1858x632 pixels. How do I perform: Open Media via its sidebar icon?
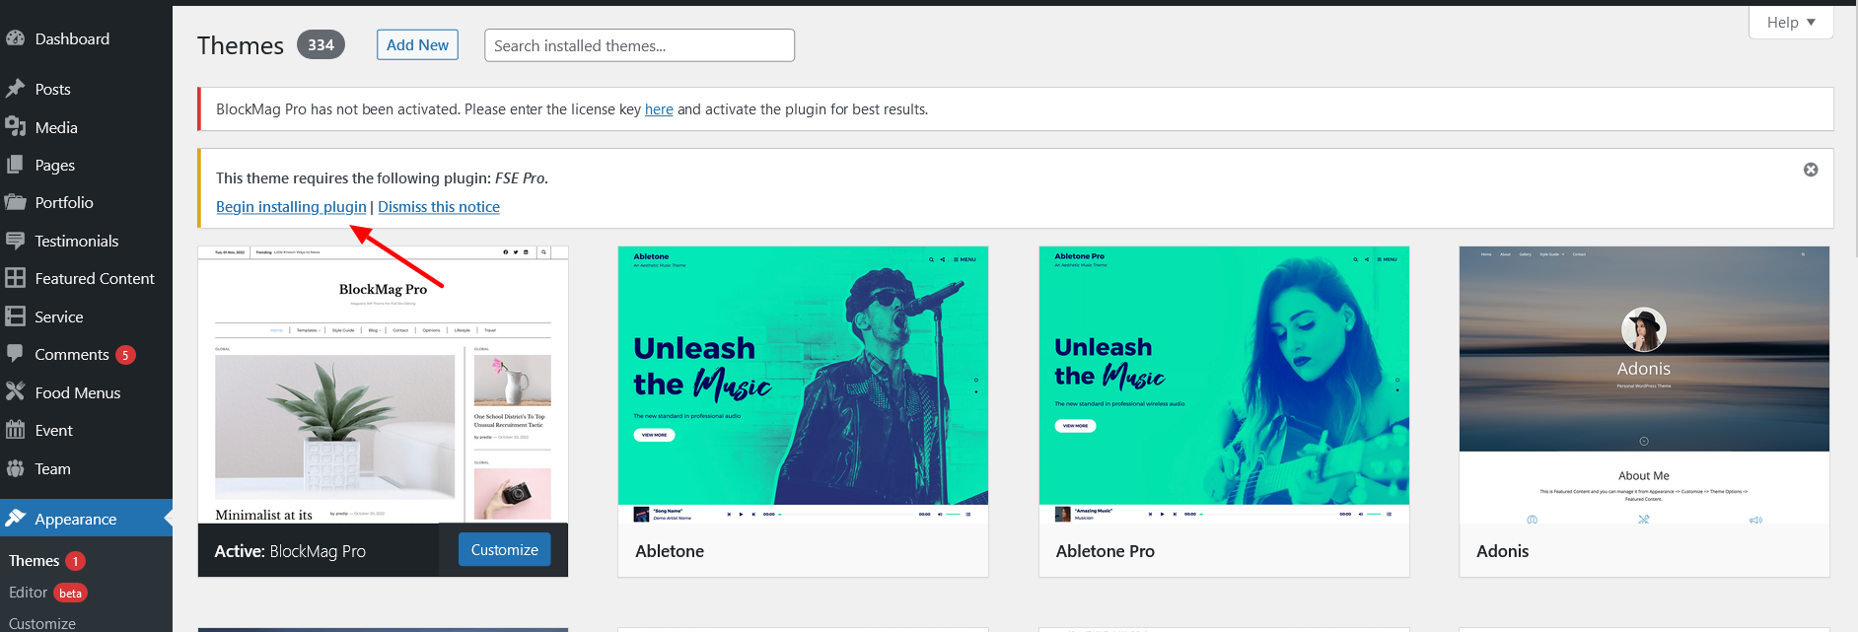[x=15, y=127]
